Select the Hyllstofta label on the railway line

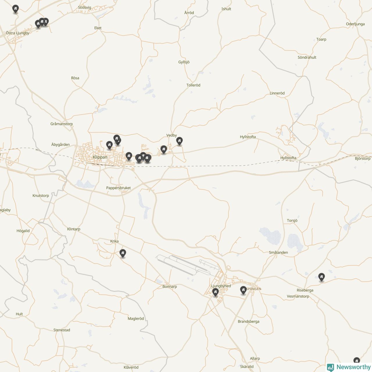point(288,158)
